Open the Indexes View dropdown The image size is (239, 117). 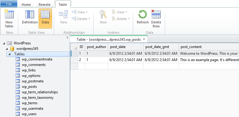[x=119, y=12]
